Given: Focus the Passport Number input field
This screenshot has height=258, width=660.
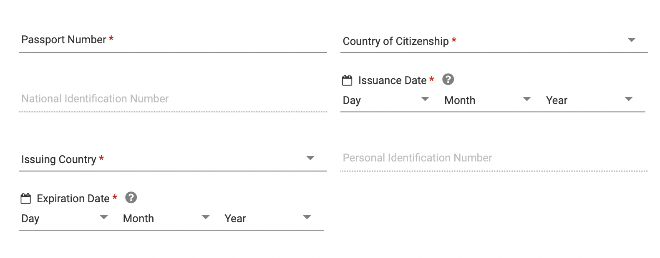Looking at the screenshot, I should point(173,41).
